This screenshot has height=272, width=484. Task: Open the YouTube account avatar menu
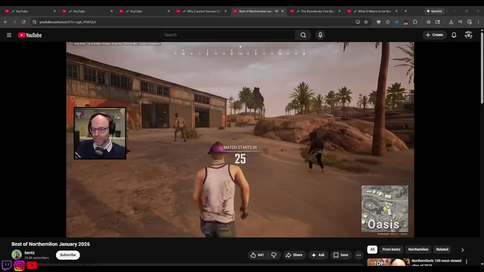468,35
